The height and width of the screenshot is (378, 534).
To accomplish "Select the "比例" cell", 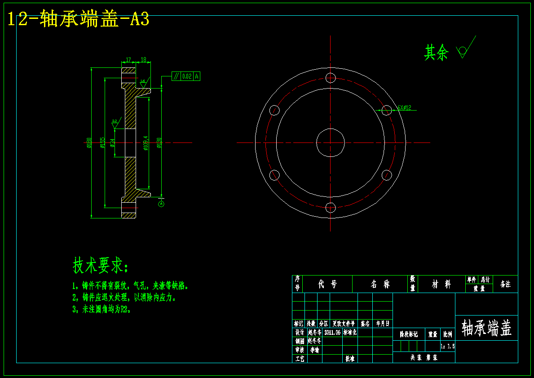I will 447,334.
